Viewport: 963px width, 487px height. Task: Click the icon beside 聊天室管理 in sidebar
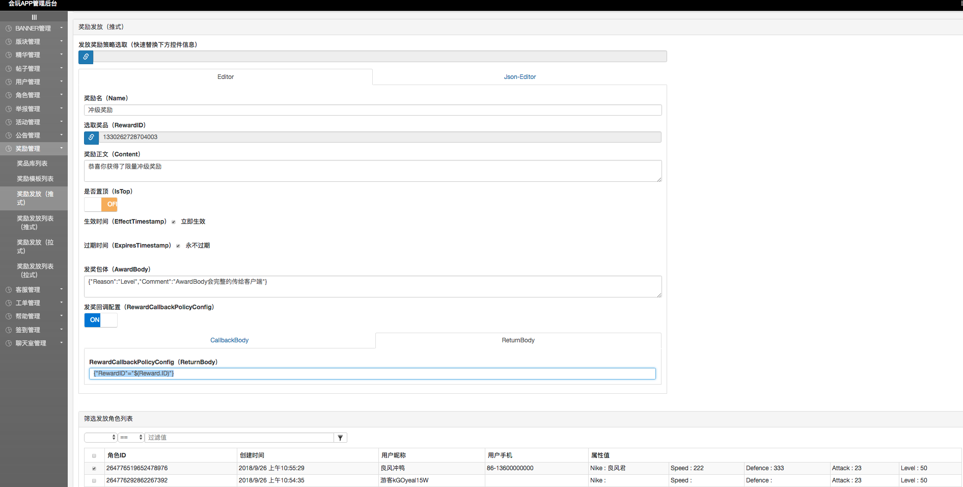point(9,343)
